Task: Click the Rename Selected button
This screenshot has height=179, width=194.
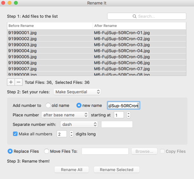Action: pos(117,170)
